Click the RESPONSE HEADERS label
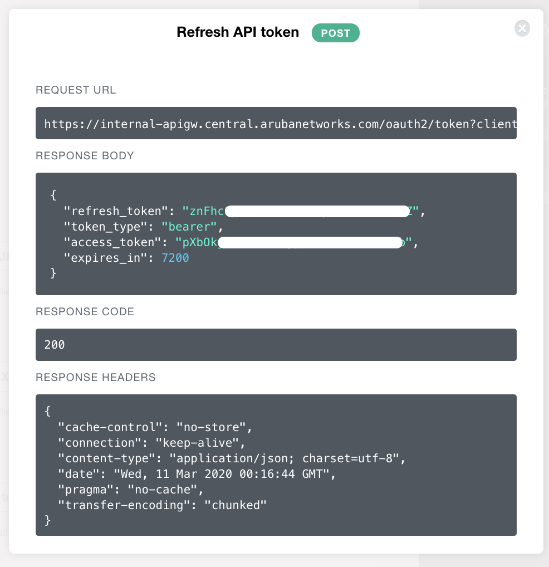The image size is (549, 567). [x=95, y=378]
